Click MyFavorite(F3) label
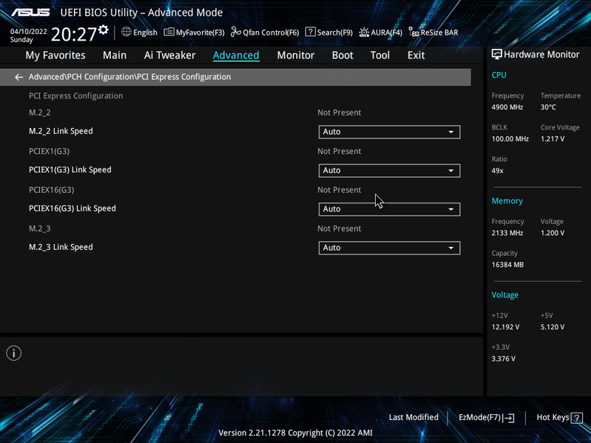Screen dimensions: 591x443 200,33
